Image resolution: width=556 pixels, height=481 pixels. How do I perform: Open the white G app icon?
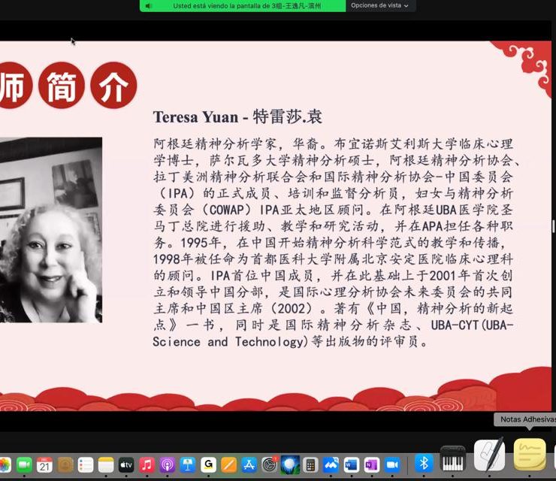pos(209,465)
